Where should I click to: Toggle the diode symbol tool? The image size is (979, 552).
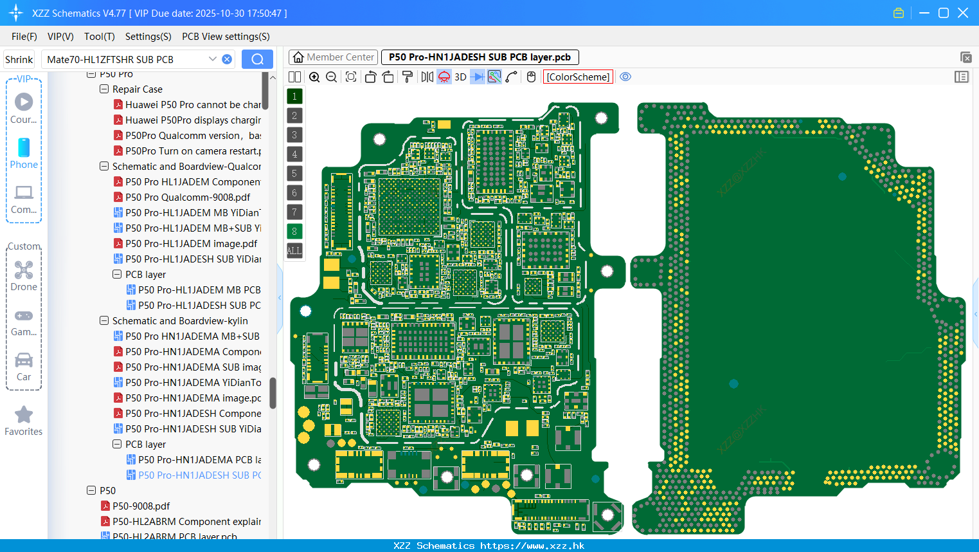click(x=478, y=77)
